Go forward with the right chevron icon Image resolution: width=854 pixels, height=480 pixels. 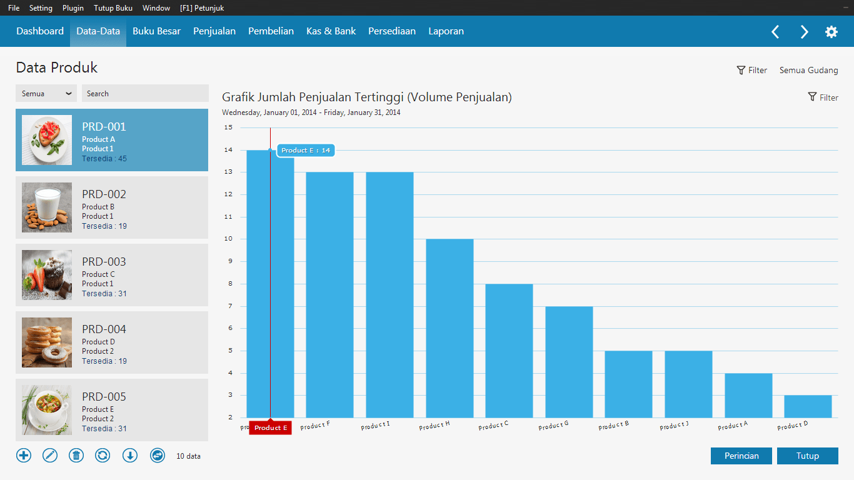804,32
